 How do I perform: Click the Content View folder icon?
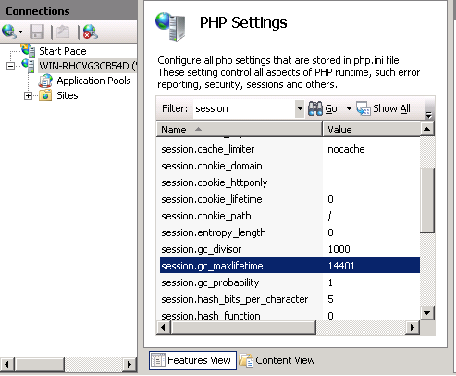coord(246,360)
